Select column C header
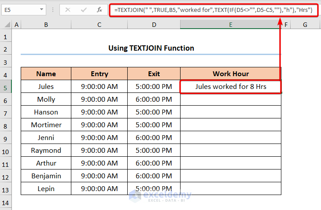 (99, 25)
